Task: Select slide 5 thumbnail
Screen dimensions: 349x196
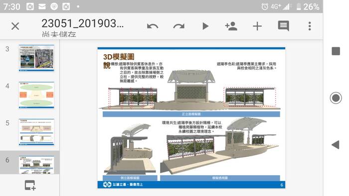Action: [x=36, y=132]
